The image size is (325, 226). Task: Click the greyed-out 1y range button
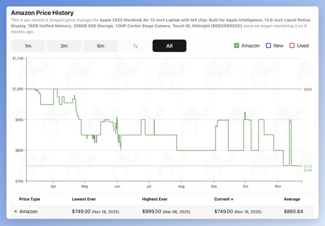click(x=135, y=46)
